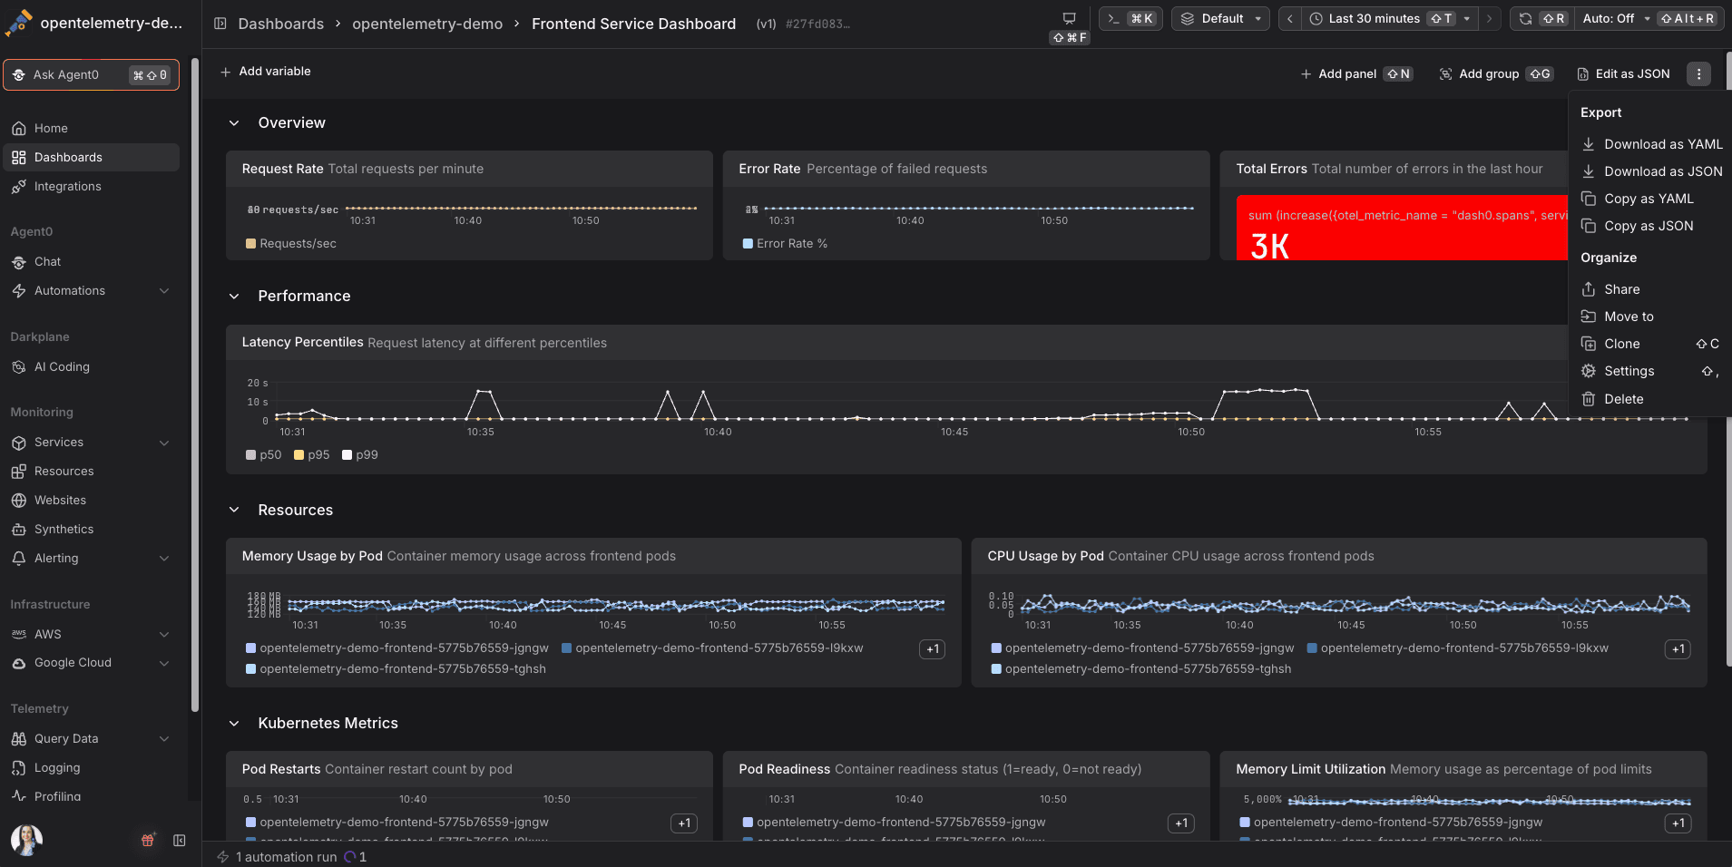Select Download as JSON

coord(1651,171)
